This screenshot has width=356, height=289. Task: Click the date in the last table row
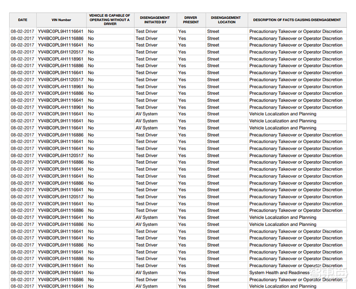(22, 286)
